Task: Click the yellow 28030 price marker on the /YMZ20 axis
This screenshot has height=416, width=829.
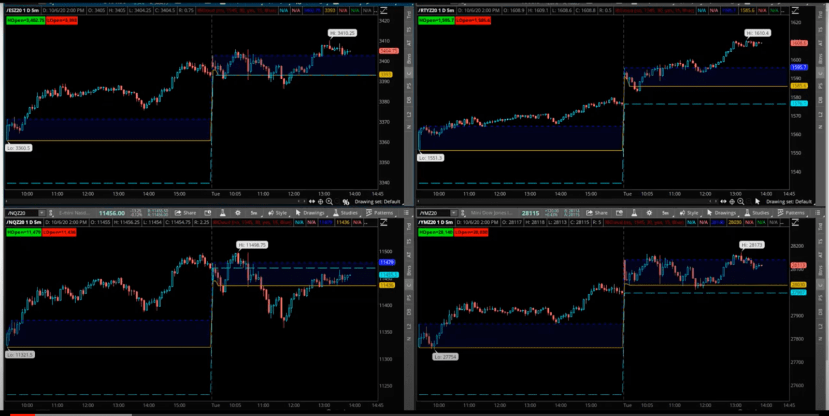Action: pos(798,285)
